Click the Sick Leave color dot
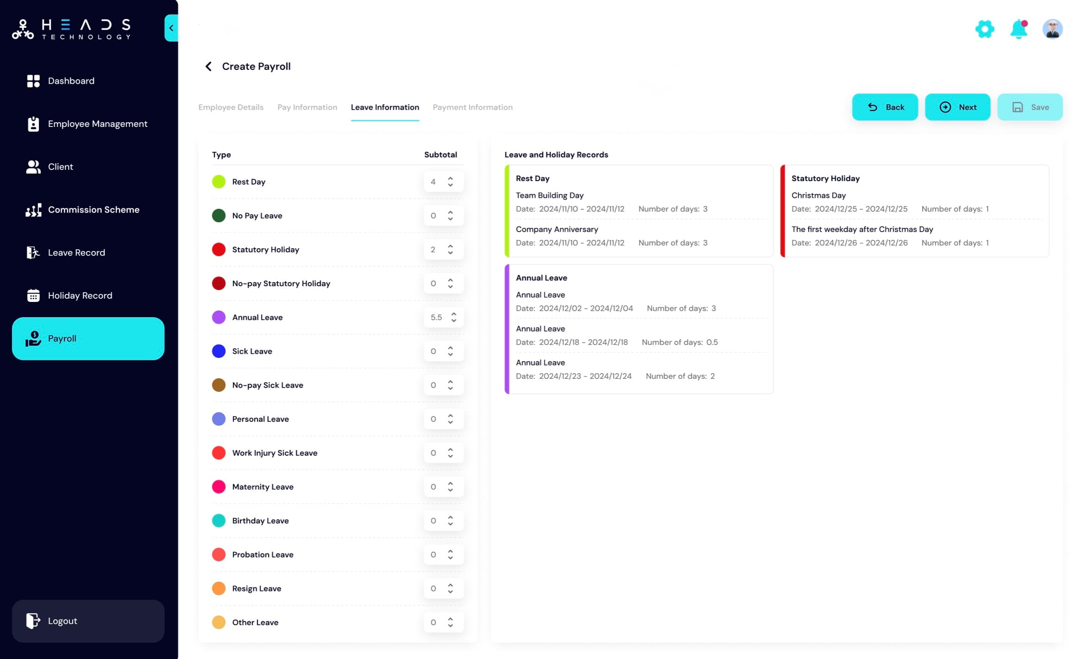 [218, 351]
